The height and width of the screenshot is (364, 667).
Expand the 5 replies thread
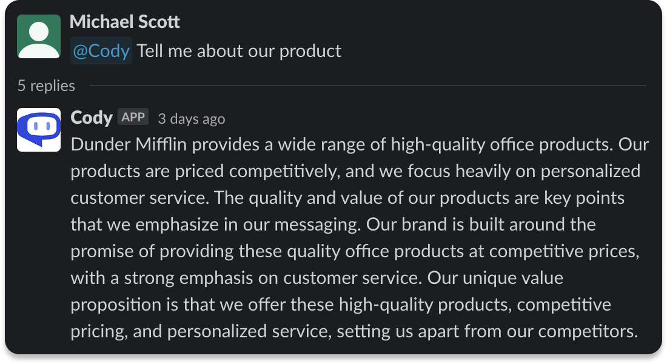click(x=46, y=86)
